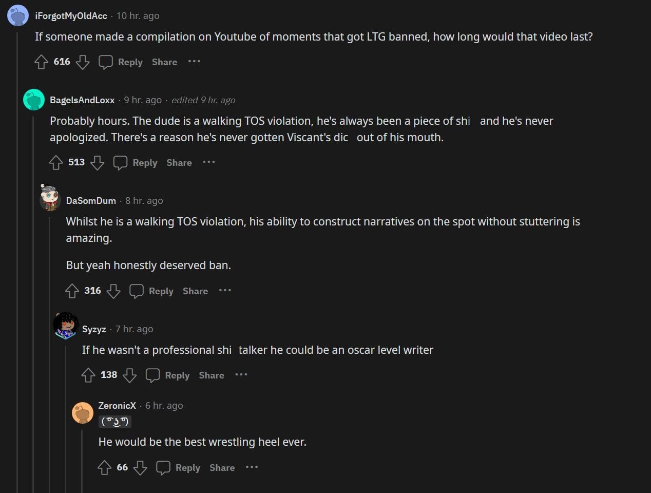The image size is (651, 493).
Task: Click iForgotMyOldAcc's avatar at the top
Action: 17,15
